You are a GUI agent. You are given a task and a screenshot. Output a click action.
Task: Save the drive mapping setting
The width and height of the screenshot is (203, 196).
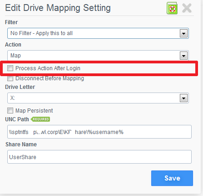coord(172,178)
